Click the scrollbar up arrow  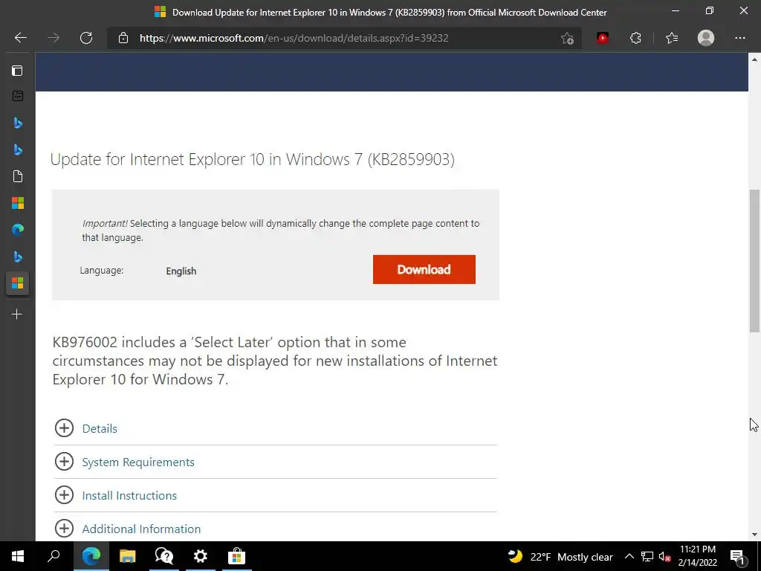coord(754,59)
